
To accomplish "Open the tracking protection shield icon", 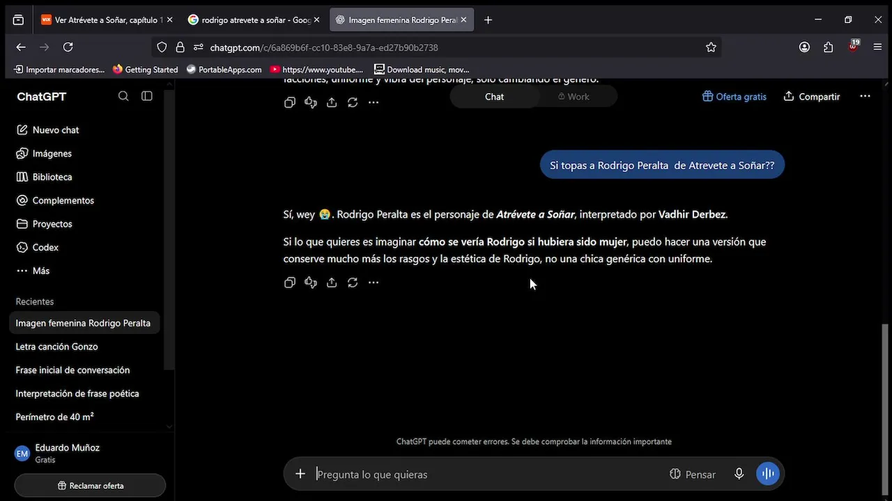I will coord(162,47).
